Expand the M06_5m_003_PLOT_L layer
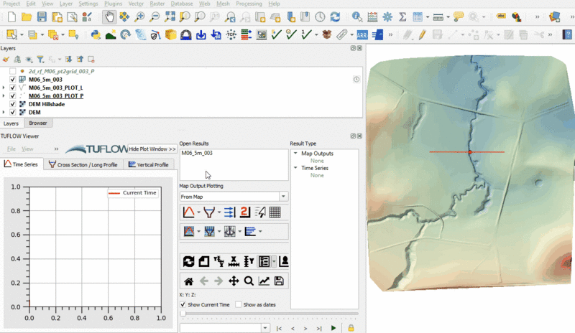575x333 pixels. click(4, 88)
